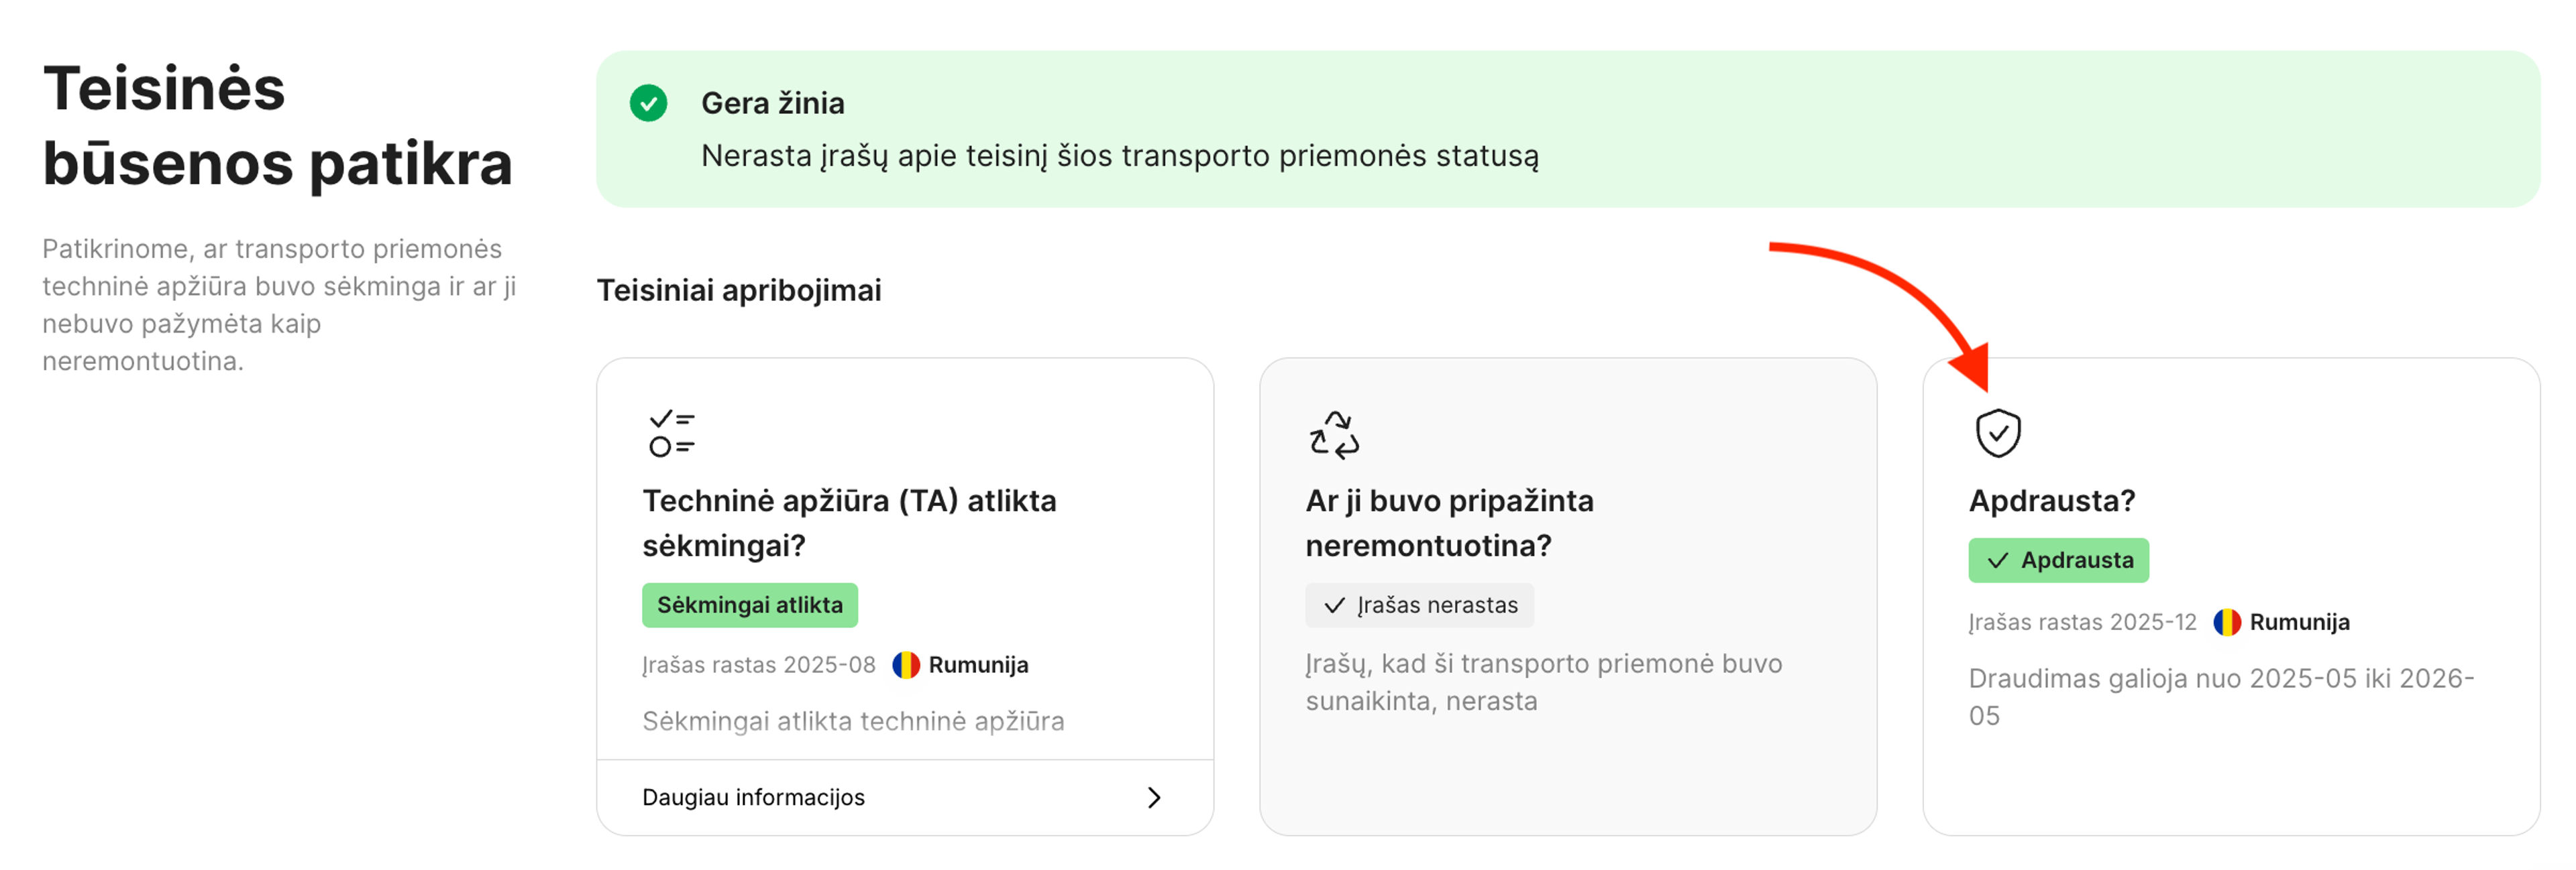This screenshot has width=2576, height=870.
Task: Open Daugiau informacijos link
Action: (x=754, y=797)
